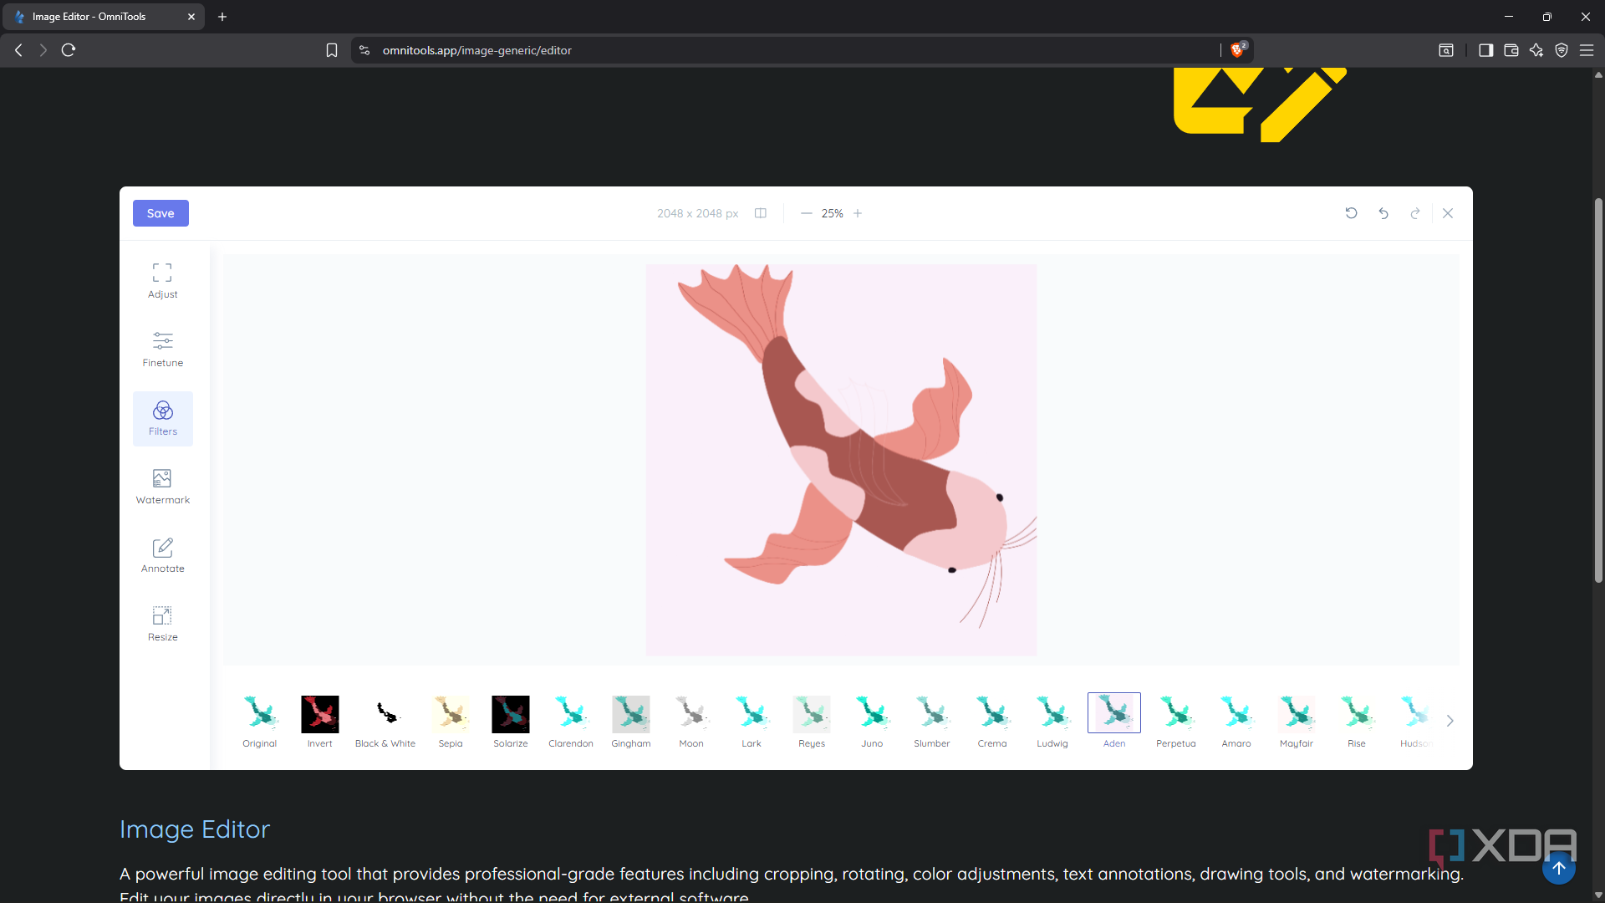Reload the page in browser

(69, 50)
